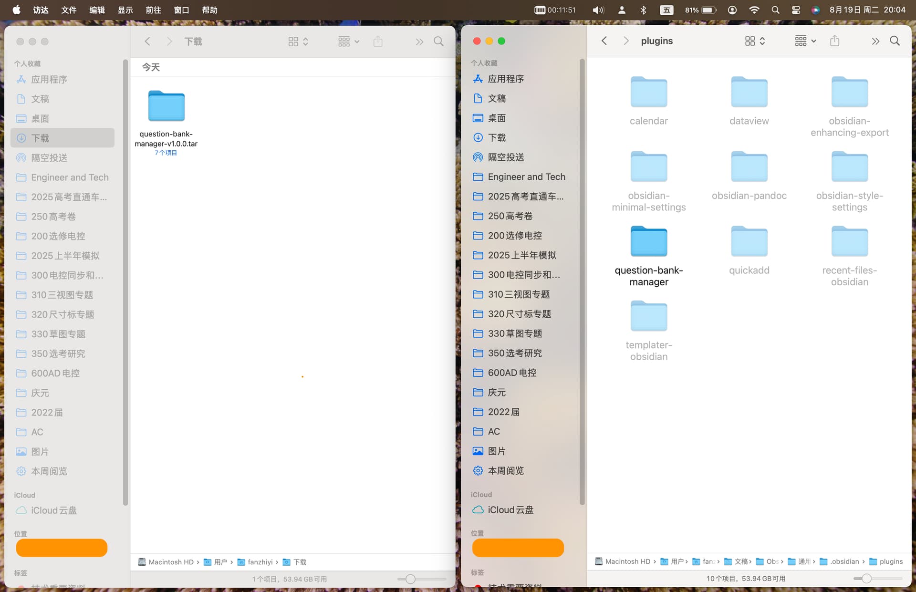Toggle icon view switcher in plugins window
The image size is (916, 592).
tap(755, 41)
